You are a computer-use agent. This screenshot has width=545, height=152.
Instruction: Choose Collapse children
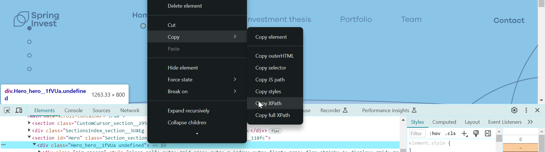coord(197,123)
